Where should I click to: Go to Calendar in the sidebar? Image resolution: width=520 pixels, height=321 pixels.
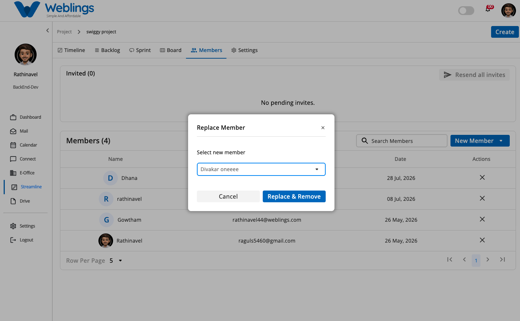click(x=24, y=145)
